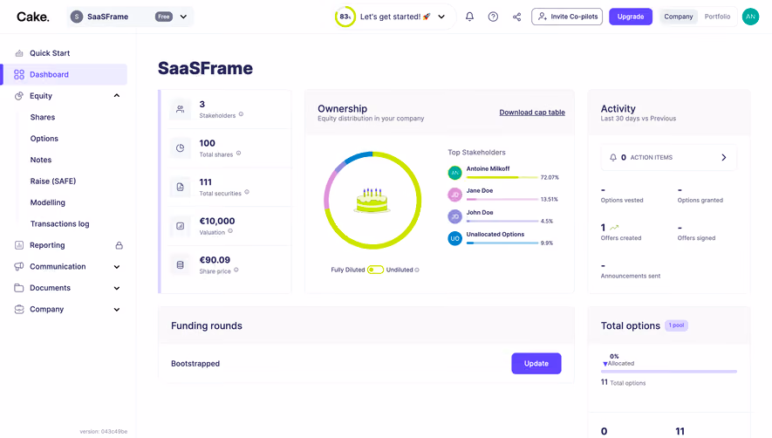This screenshot has width=772, height=438.
Task: Open the help question mark icon
Action: (x=493, y=17)
